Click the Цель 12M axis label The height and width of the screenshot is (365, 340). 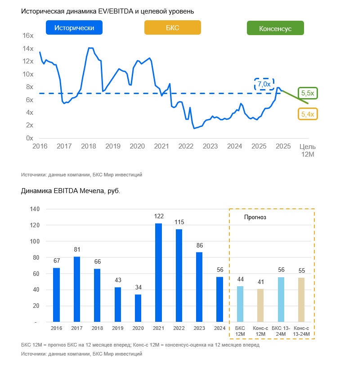tap(308, 150)
